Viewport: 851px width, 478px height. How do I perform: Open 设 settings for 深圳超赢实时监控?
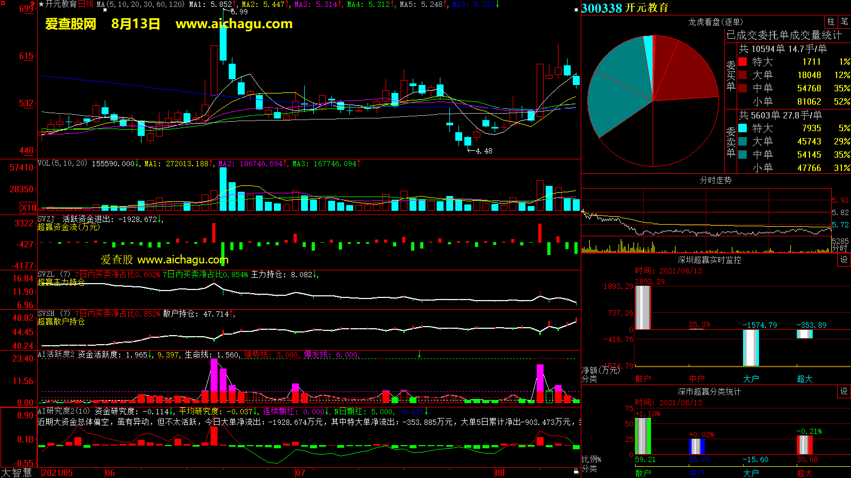pos(844,260)
